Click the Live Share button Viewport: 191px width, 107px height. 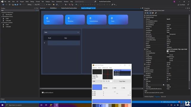click(x=181, y=5)
